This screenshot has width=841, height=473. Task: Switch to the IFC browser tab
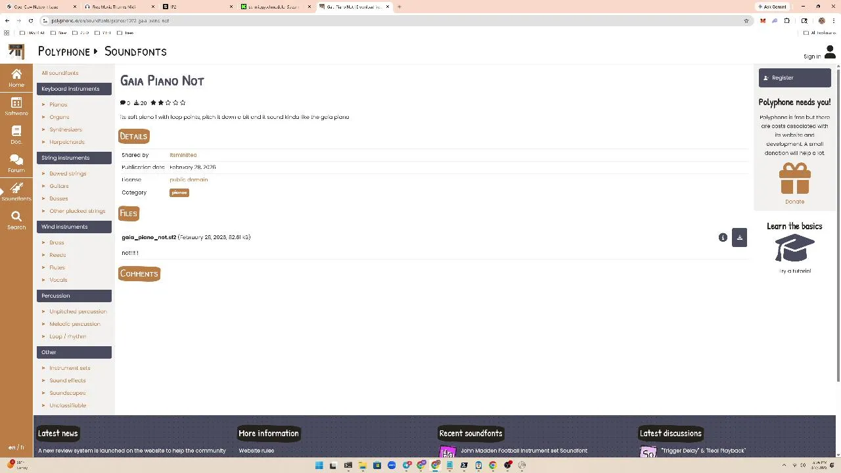(197, 7)
